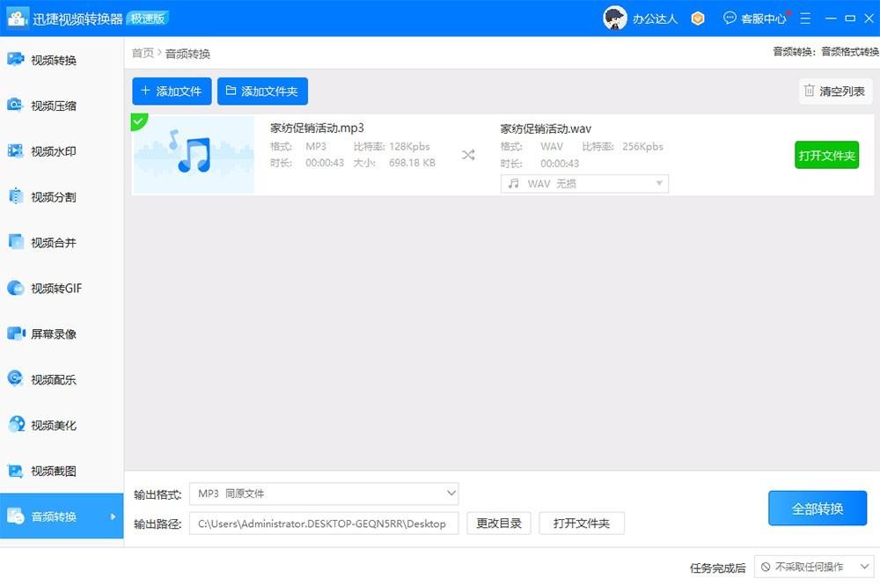Click the 视频压缩 sidebar icon
The image size is (880, 586).
(16, 105)
